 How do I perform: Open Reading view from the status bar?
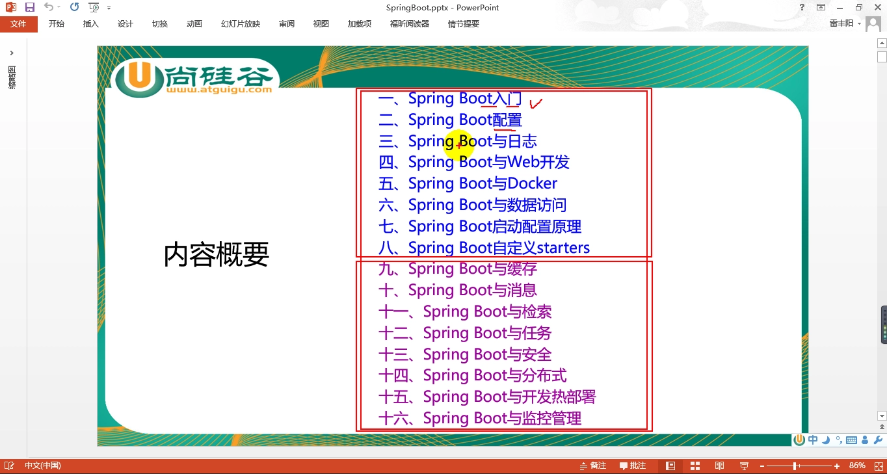719,466
